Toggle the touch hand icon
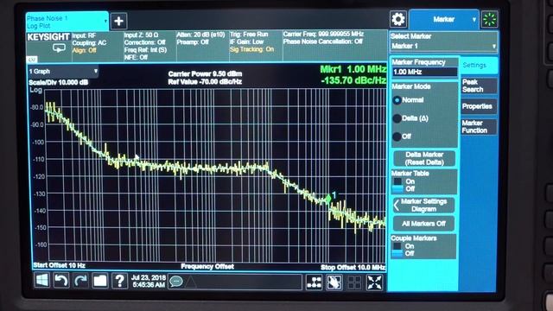The height and width of the screenshot is (311, 553). (334, 282)
